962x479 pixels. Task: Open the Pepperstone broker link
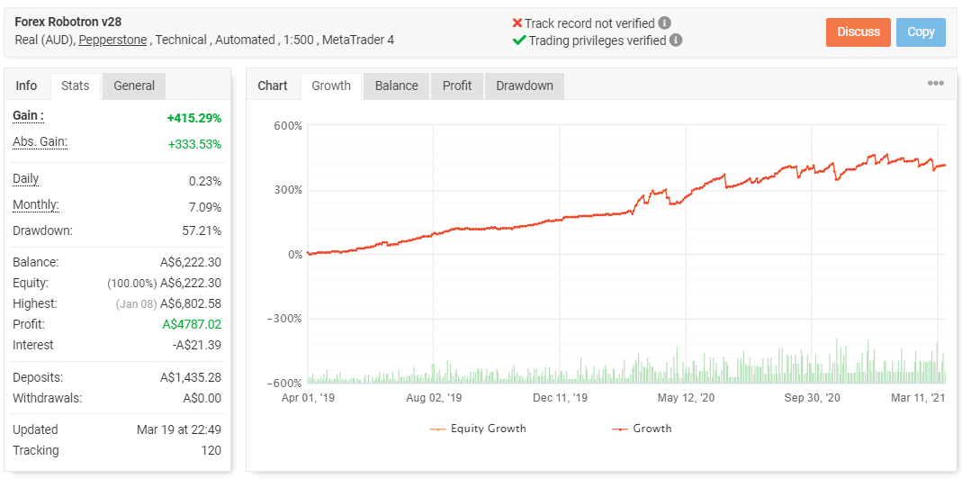point(112,40)
